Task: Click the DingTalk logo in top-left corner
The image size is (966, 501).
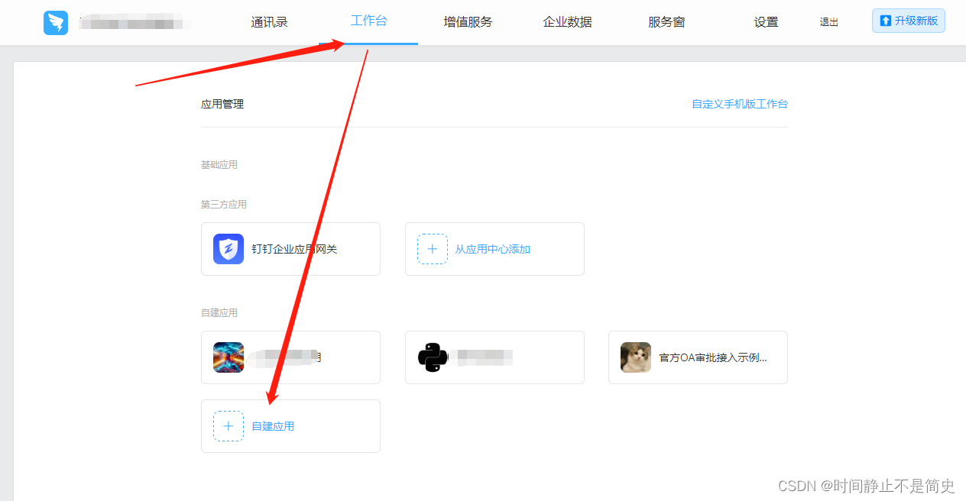Action: [55, 22]
